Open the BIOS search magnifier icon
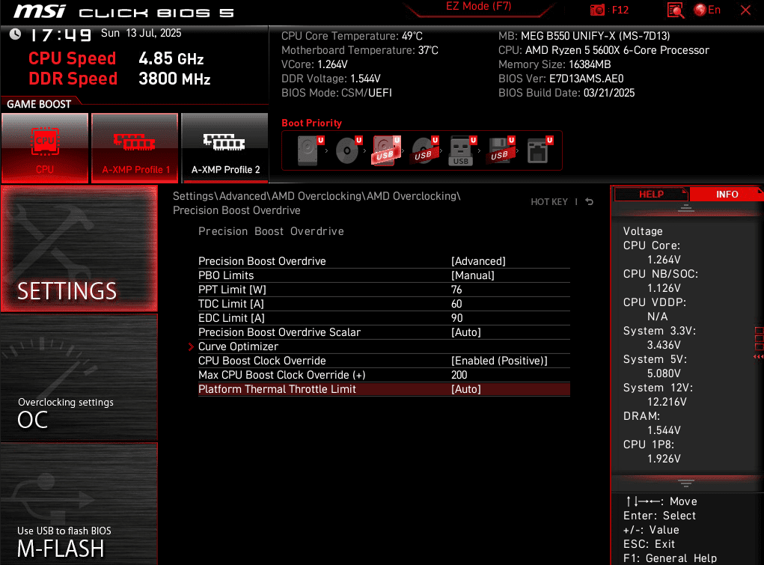The height and width of the screenshot is (565, 764). click(675, 10)
